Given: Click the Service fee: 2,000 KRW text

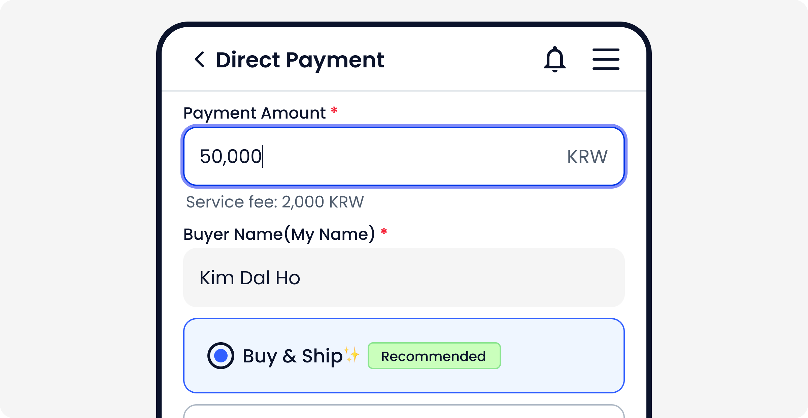Looking at the screenshot, I should click(x=275, y=202).
